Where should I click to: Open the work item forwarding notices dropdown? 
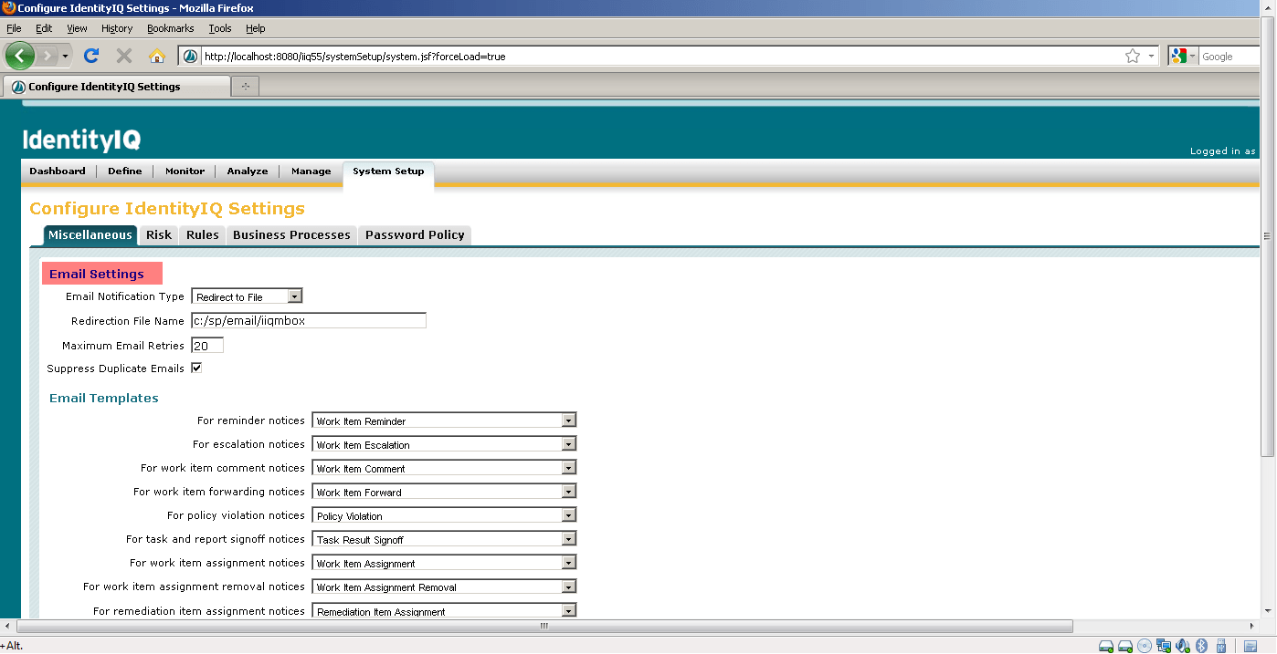(444, 492)
